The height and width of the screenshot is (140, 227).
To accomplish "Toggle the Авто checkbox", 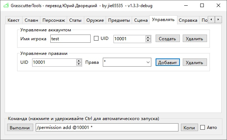I will click(202, 128).
